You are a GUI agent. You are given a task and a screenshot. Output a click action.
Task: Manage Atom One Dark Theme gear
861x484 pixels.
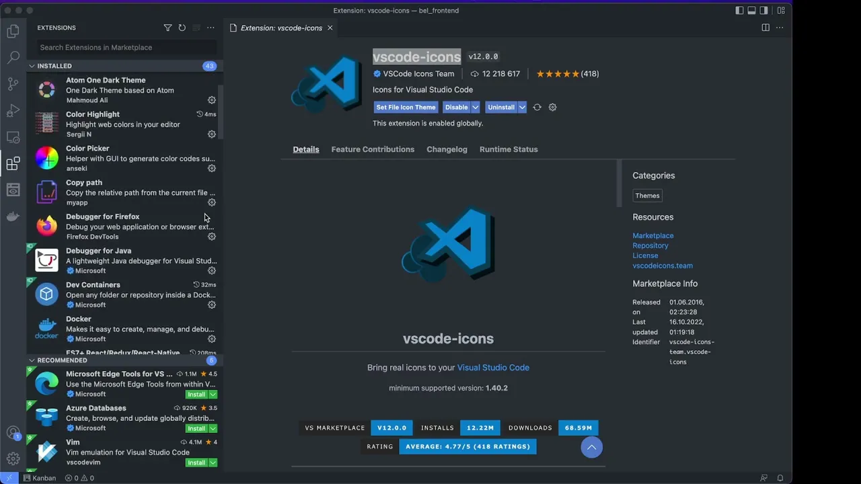[x=211, y=100]
